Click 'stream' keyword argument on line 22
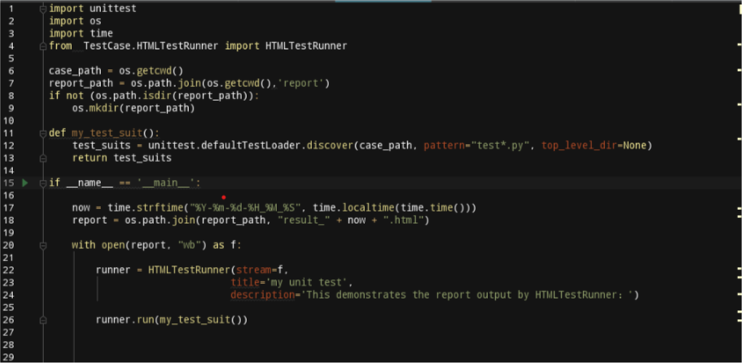 point(253,270)
